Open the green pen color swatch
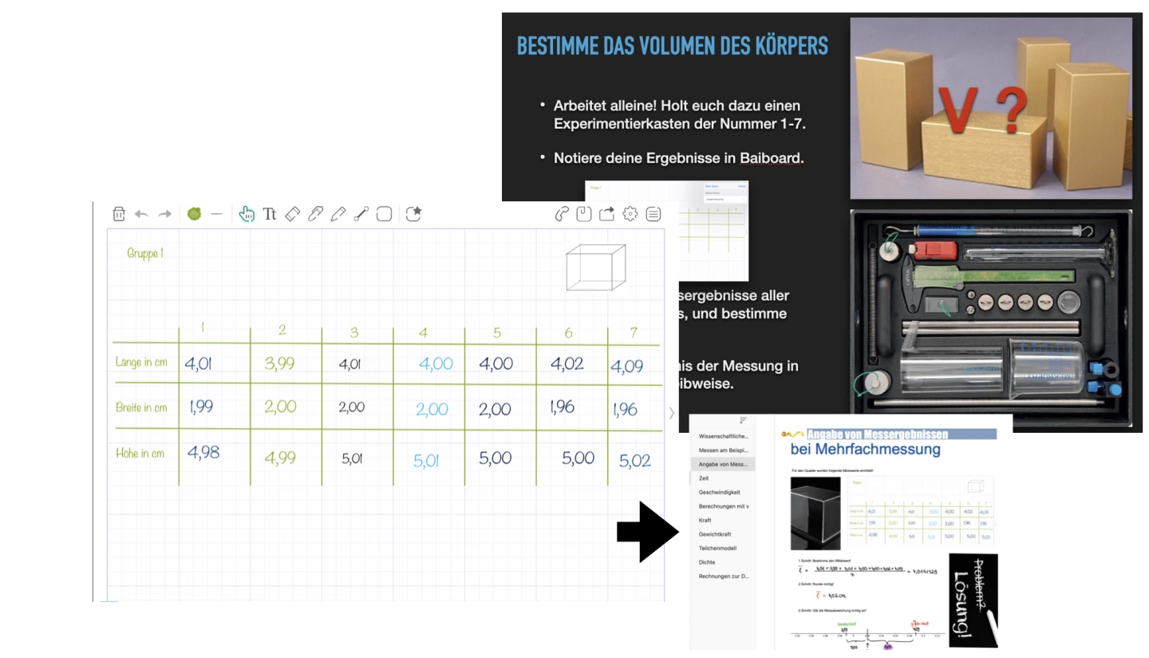This screenshot has height=658, width=1149. click(x=194, y=213)
